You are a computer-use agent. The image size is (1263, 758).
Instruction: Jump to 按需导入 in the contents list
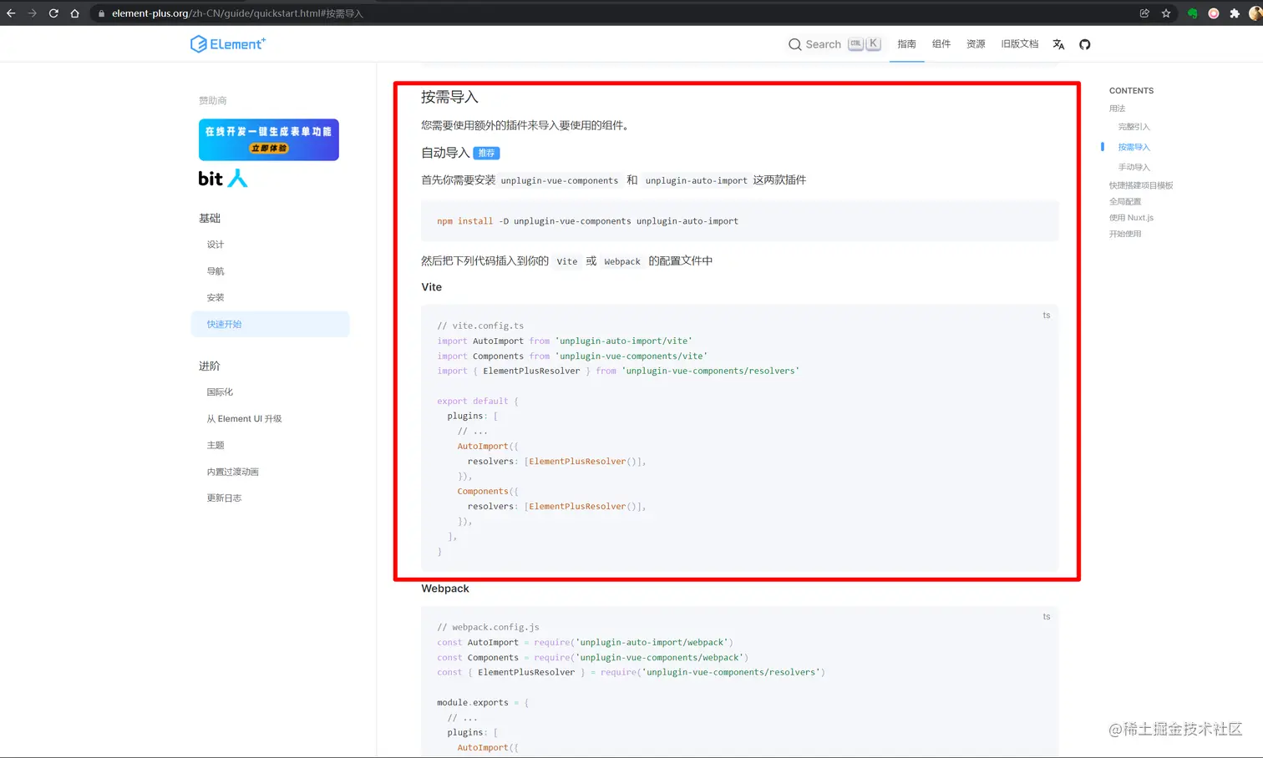click(1134, 147)
